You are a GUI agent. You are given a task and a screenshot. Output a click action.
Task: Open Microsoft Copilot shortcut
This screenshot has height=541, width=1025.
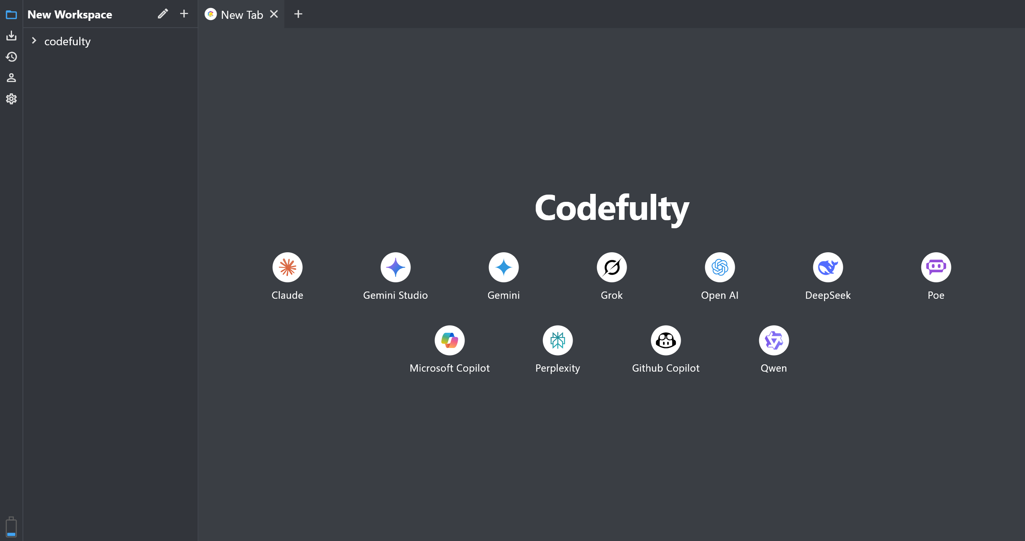point(449,340)
